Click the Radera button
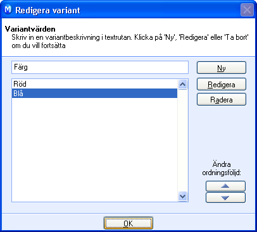The image size is (257, 232). click(x=222, y=99)
